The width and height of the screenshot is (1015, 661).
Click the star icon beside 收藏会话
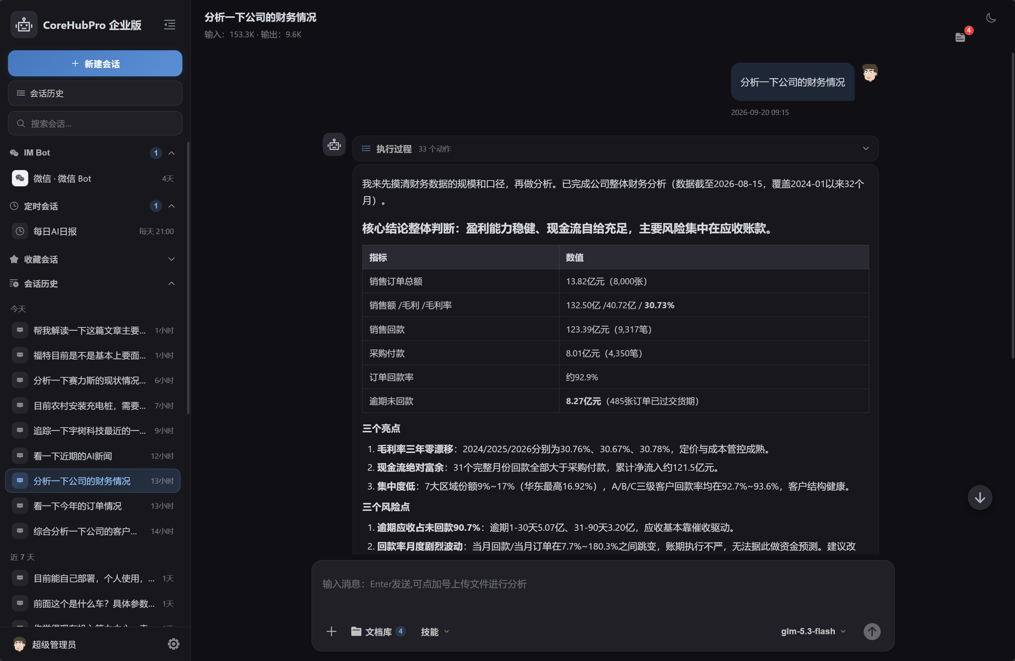pyautogui.click(x=14, y=259)
